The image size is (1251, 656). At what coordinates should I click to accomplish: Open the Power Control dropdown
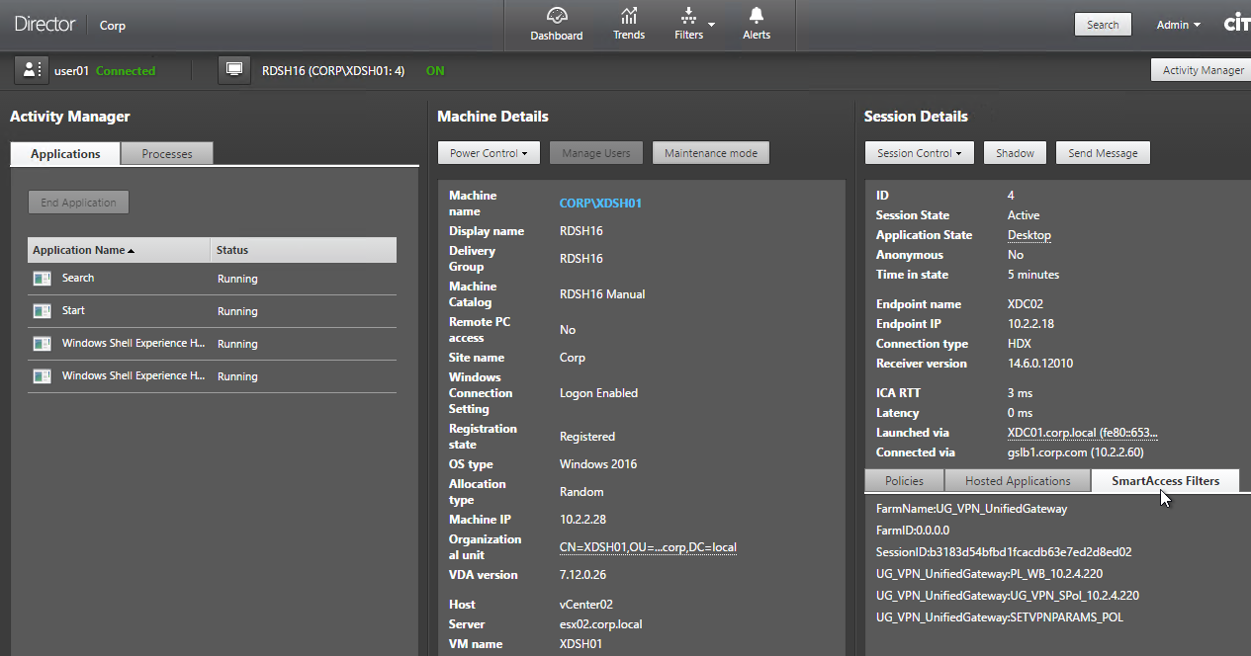tap(489, 153)
